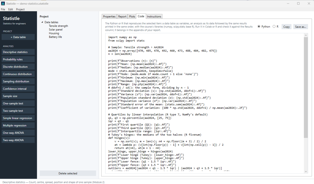Click the Copy button
Image resolution: width=314 pixels, height=184 pixels.
click(x=287, y=27)
